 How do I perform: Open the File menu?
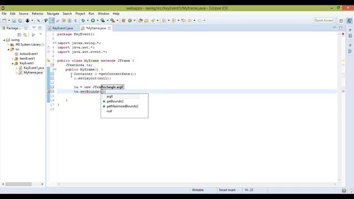4,14
